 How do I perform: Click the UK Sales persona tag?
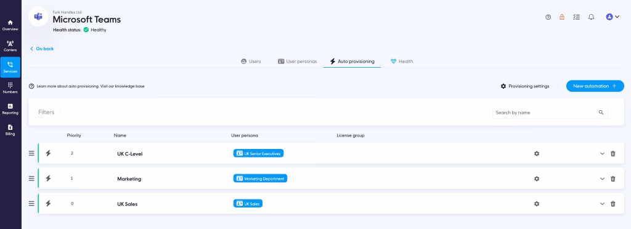[248, 204]
